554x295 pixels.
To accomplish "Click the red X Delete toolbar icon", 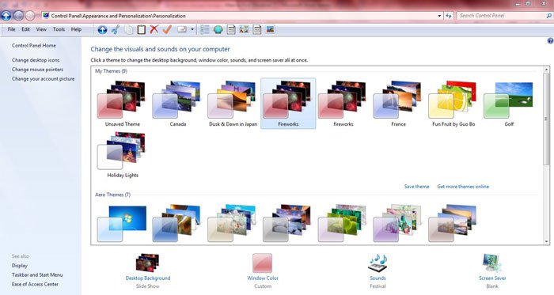I will pos(154,29).
